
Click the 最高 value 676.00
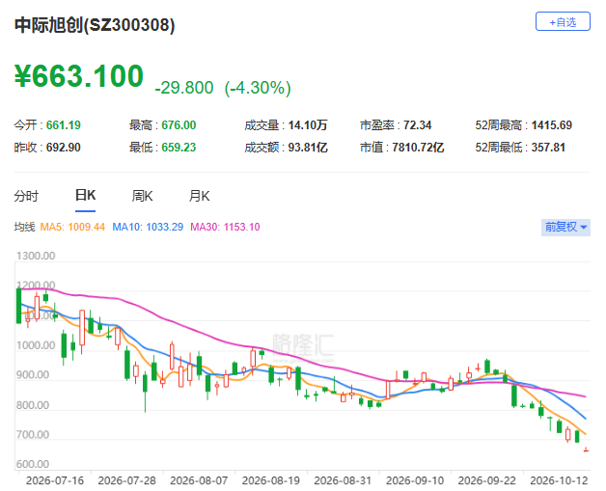[x=179, y=125]
